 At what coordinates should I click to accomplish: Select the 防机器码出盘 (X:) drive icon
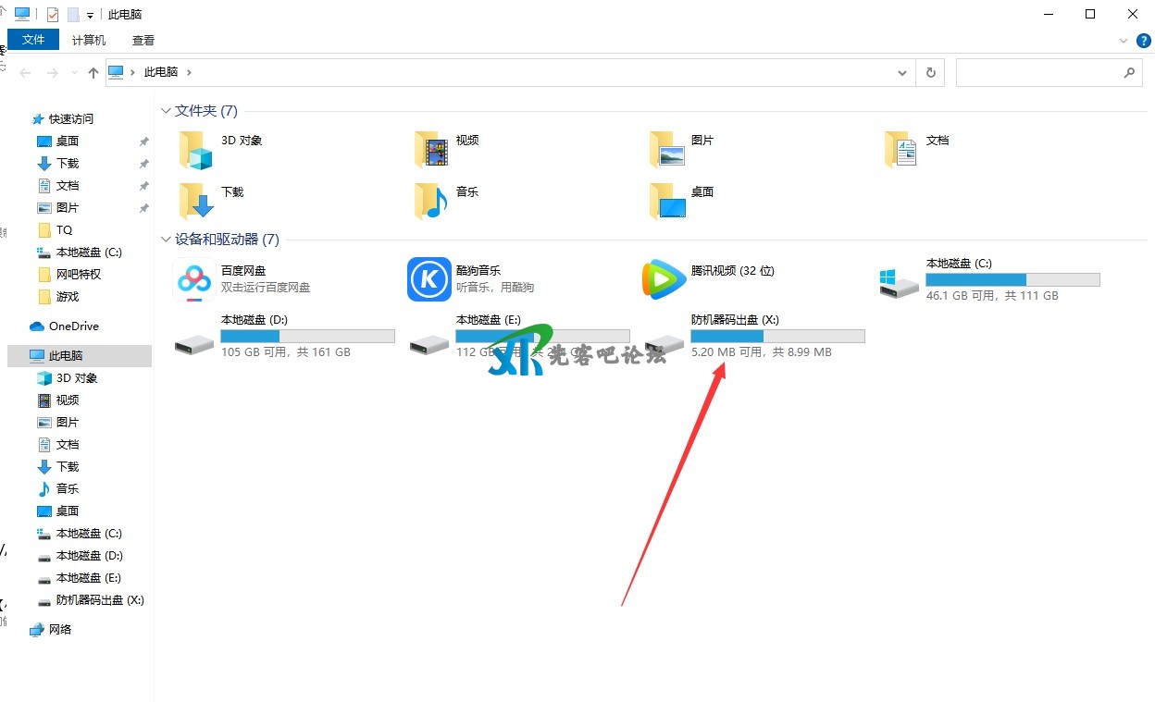tap(664, 343)
